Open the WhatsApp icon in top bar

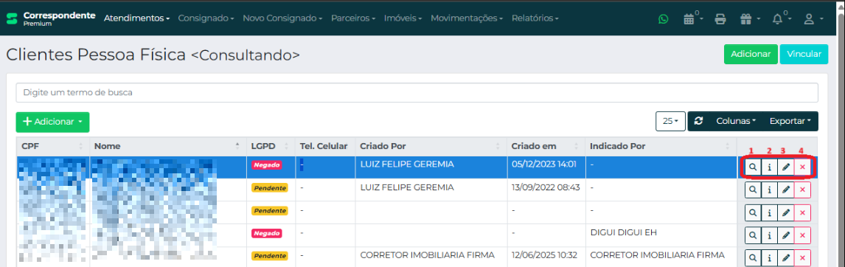[663, 19]
